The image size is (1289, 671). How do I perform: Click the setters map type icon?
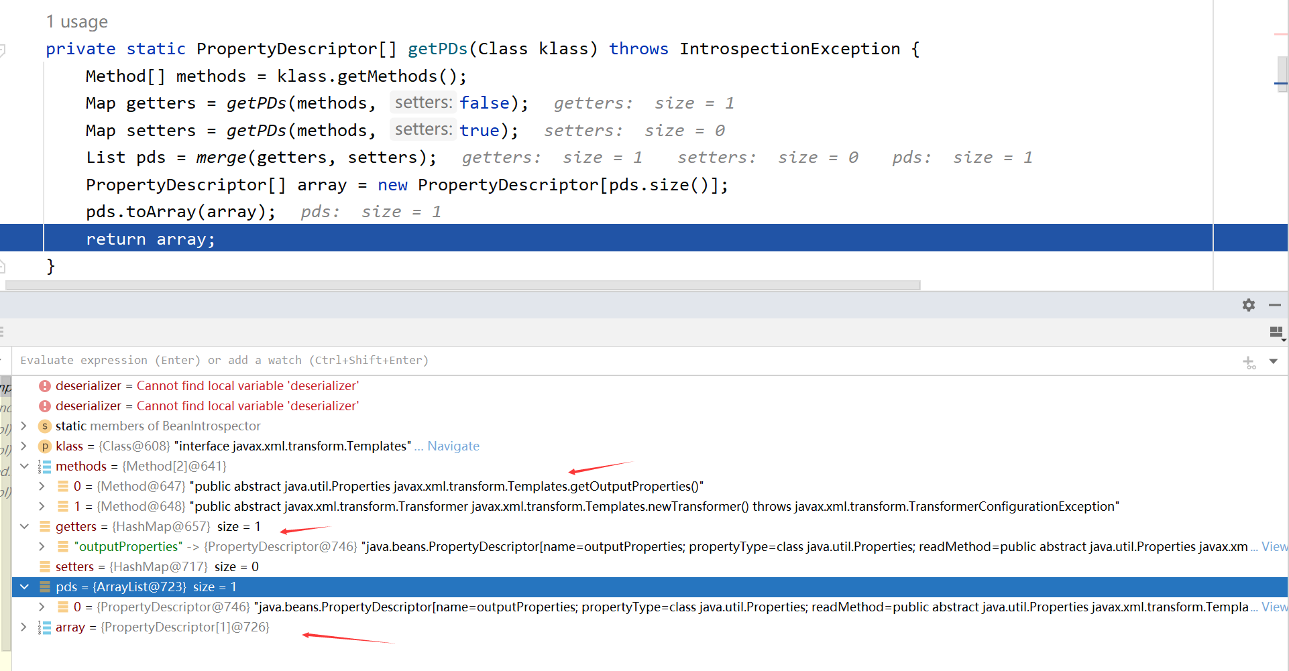45,566
